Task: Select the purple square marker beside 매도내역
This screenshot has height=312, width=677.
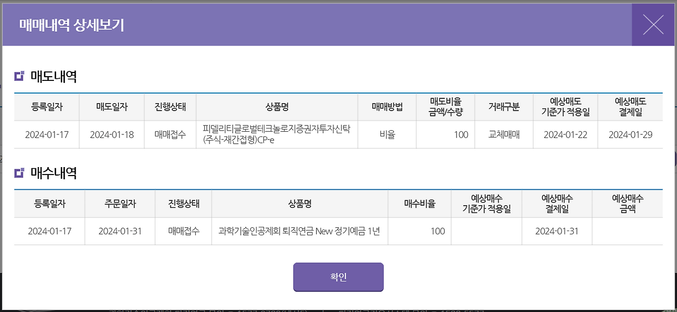Action: (18, 76)
